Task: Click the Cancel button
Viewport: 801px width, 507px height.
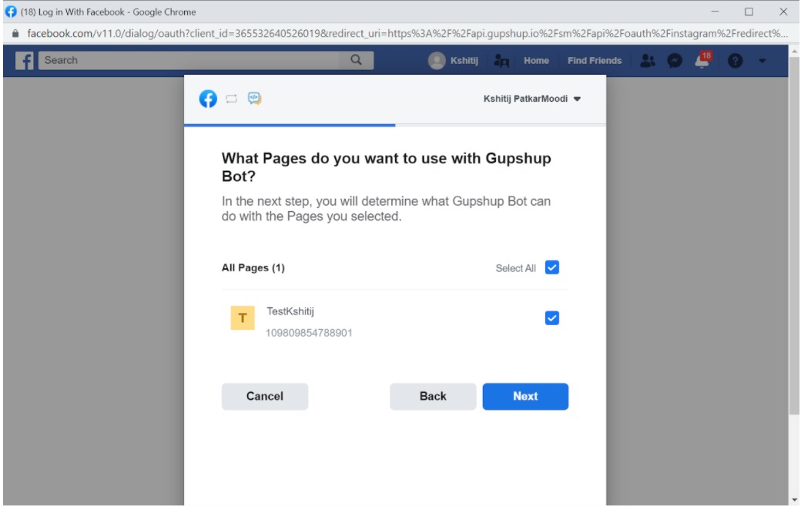Action: 265,396
